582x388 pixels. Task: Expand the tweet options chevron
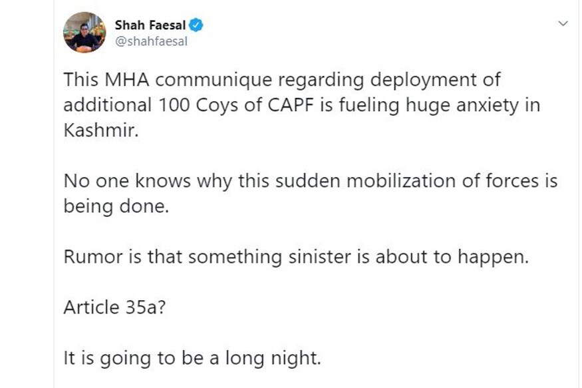coord(563,24)
